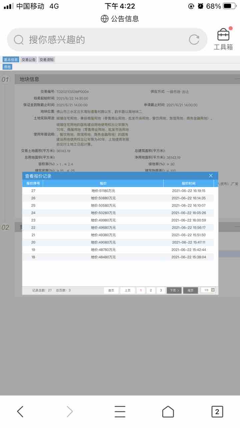Open the tab switcher showing 2 tabs

(217, 411)
